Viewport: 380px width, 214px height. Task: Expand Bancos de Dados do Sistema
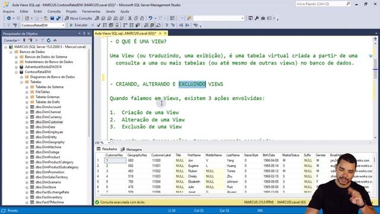click(x=16, y=57)
